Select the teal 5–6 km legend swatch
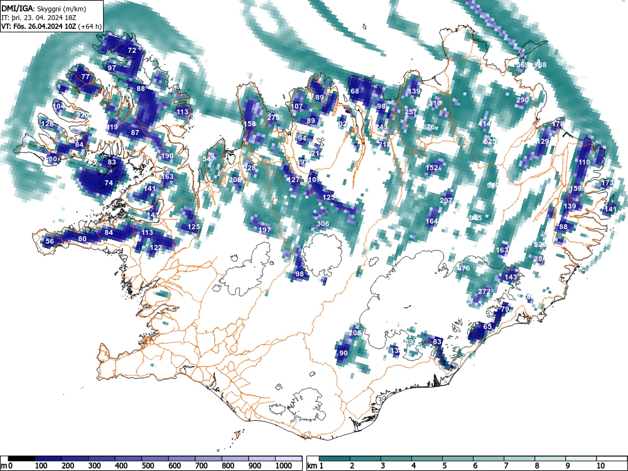 pos(458,458)
